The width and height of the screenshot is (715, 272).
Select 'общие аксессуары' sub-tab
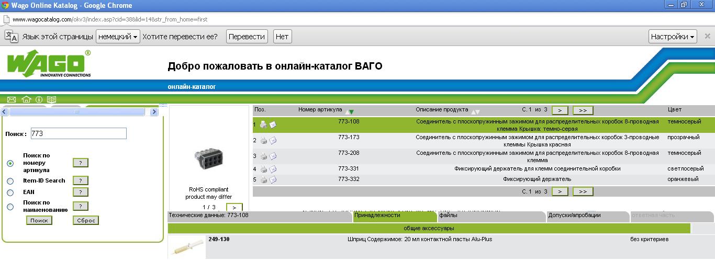[429, 229]
